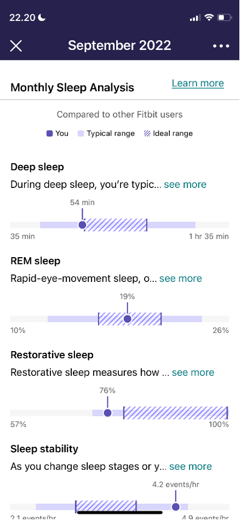Viewport: 241px width, 522px height.
Task: Tap the battery status icon
Action: tap(223, 18)
